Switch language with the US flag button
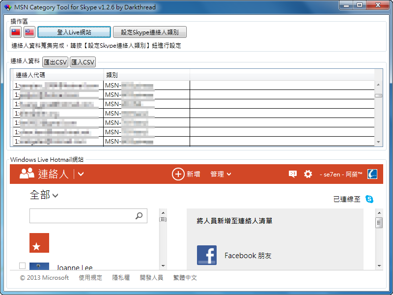Image resolution: width=393 pixels, height=295 pixels. coord(29,32)
